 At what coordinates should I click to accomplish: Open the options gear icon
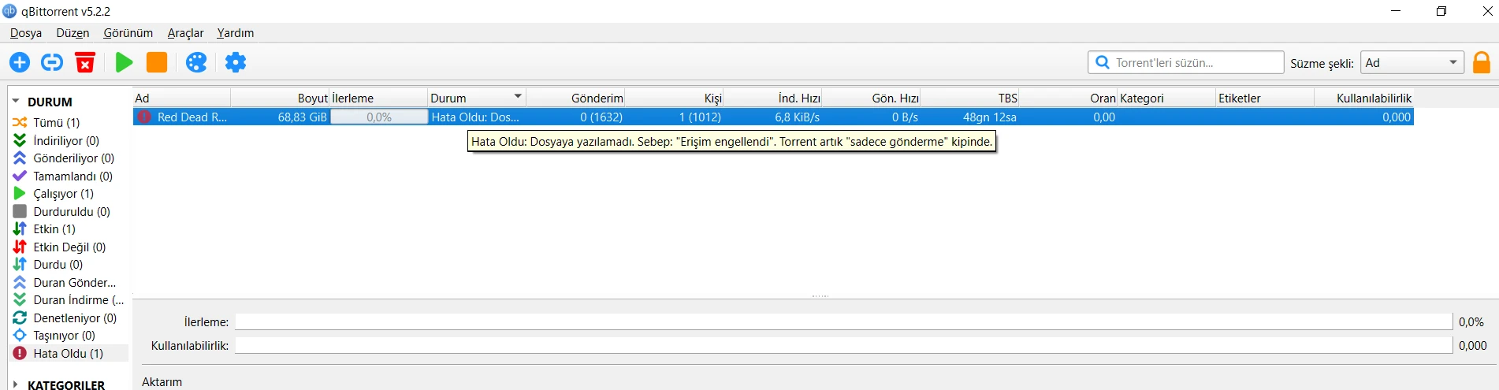[x=236, y=62]
